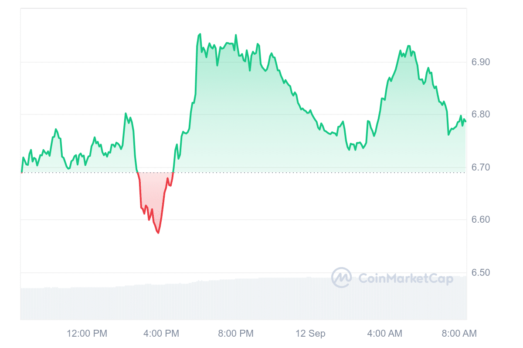
Task: Click the gray volume bars under 12:00 PM
Action: [x=87, y=304]
